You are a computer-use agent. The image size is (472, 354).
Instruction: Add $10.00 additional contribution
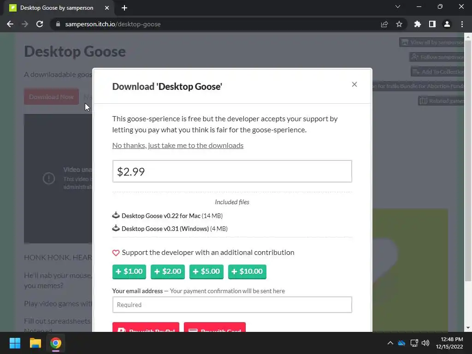click(247, 271)
